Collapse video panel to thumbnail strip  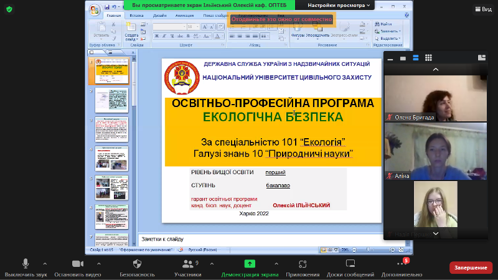pyautogui.click(x=390, y=58)
